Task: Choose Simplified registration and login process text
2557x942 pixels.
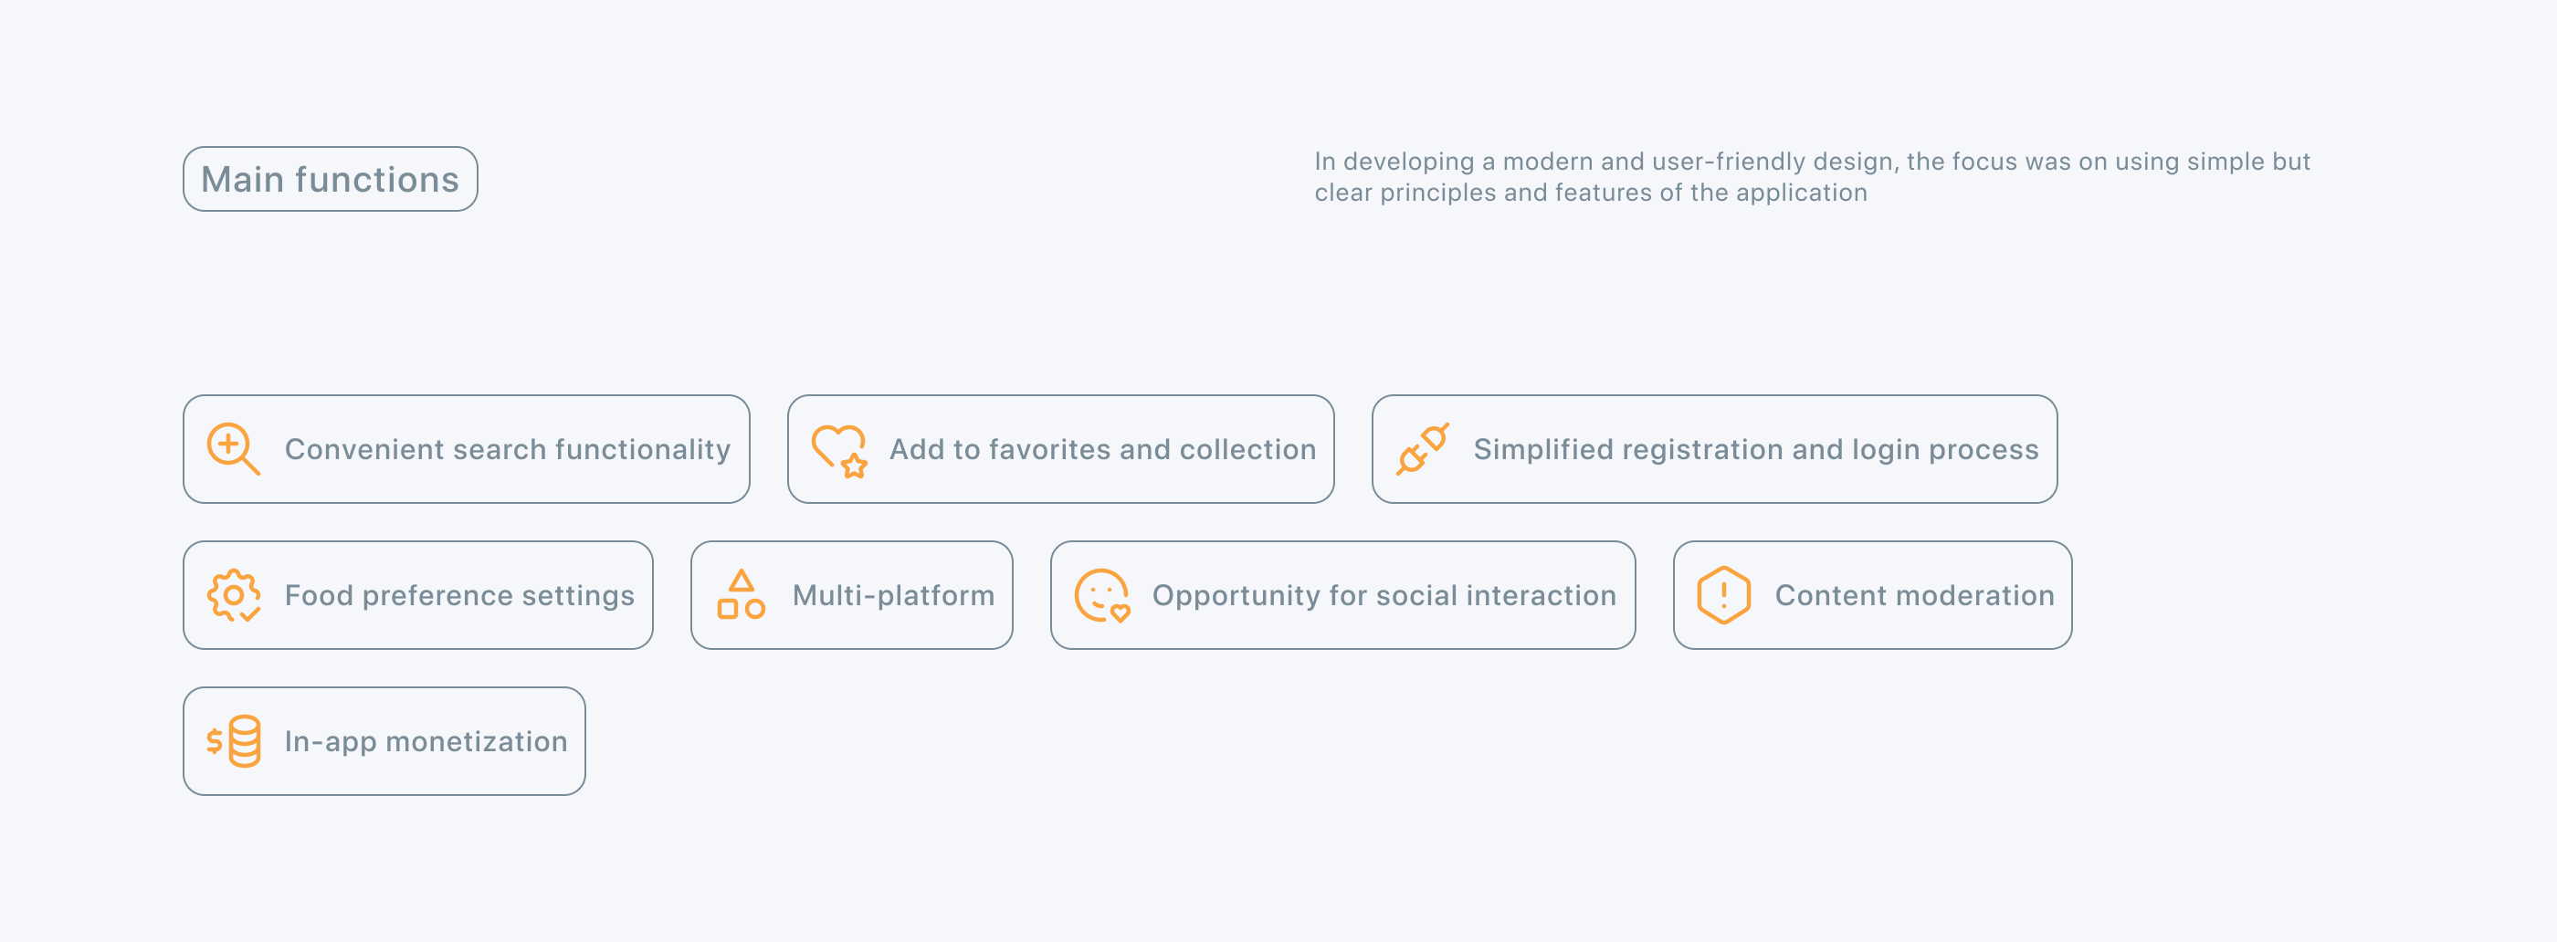Action: [x=1755, y=450]
